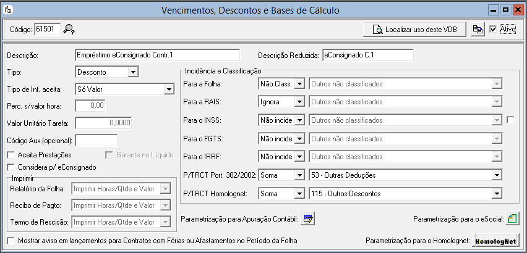Minimize the Vencimentos window
Image resolution: width=527 pixels, height=253 pixels.
[x=494, y=10]
